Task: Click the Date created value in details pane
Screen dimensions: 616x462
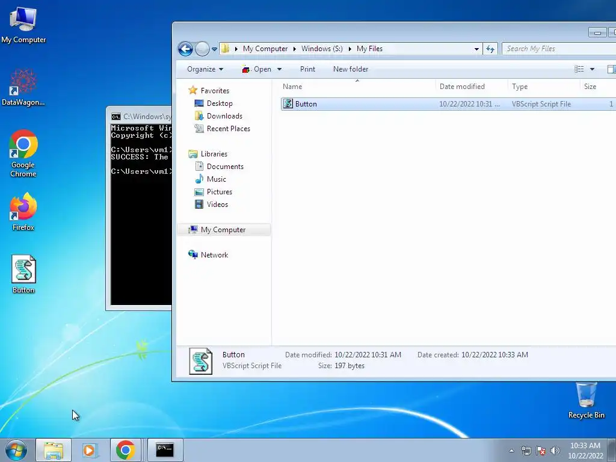Action: click(494, 355)
